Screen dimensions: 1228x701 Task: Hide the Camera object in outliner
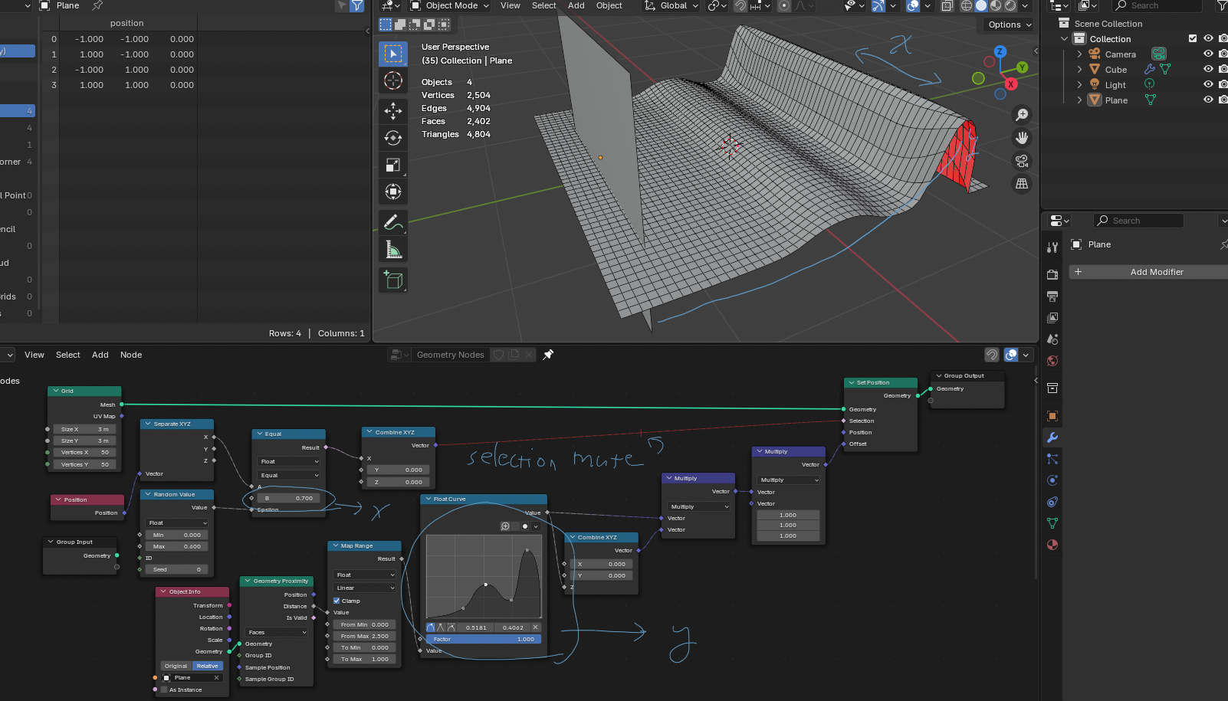pos(1208,54)
